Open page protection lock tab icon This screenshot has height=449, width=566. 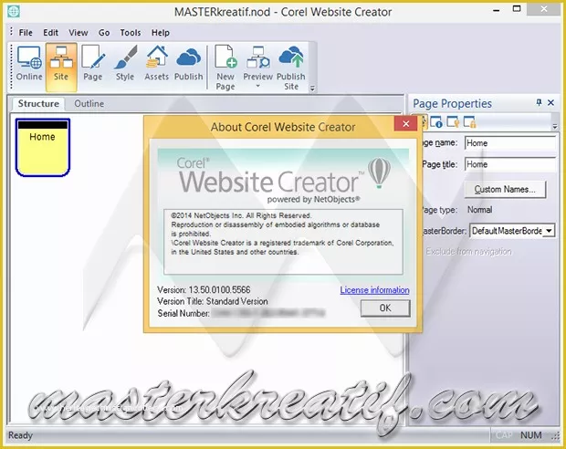[x=469, y=122]
